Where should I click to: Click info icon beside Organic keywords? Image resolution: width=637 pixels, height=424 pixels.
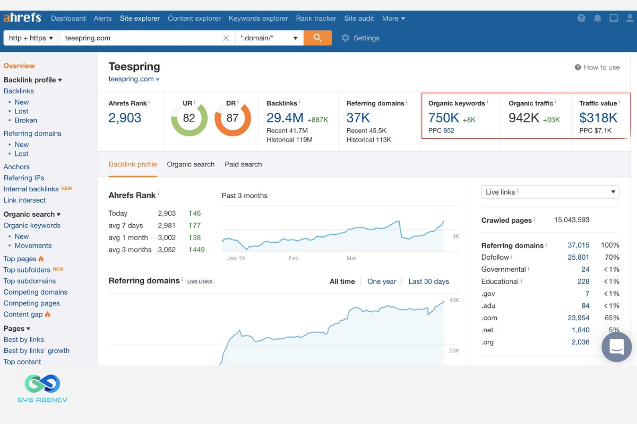[487, 102]
